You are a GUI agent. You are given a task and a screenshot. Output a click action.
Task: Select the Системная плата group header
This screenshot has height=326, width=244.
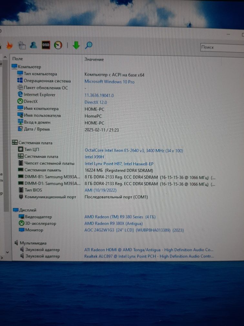(x=32, y=143)
